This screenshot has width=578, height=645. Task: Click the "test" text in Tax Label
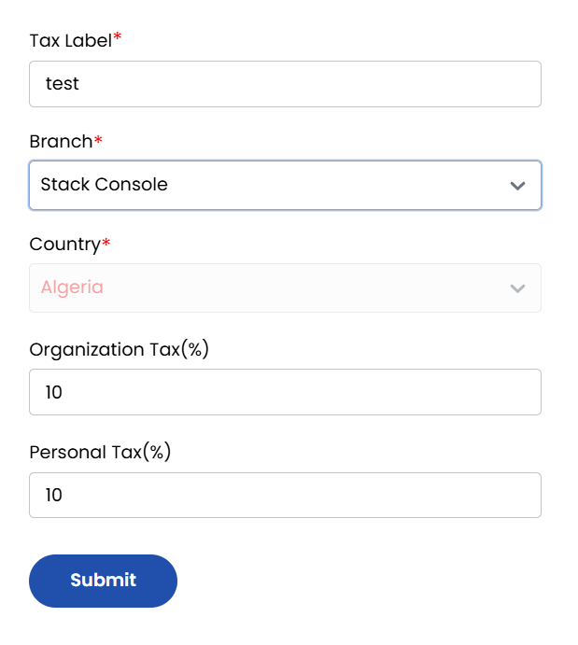[63, 84]
